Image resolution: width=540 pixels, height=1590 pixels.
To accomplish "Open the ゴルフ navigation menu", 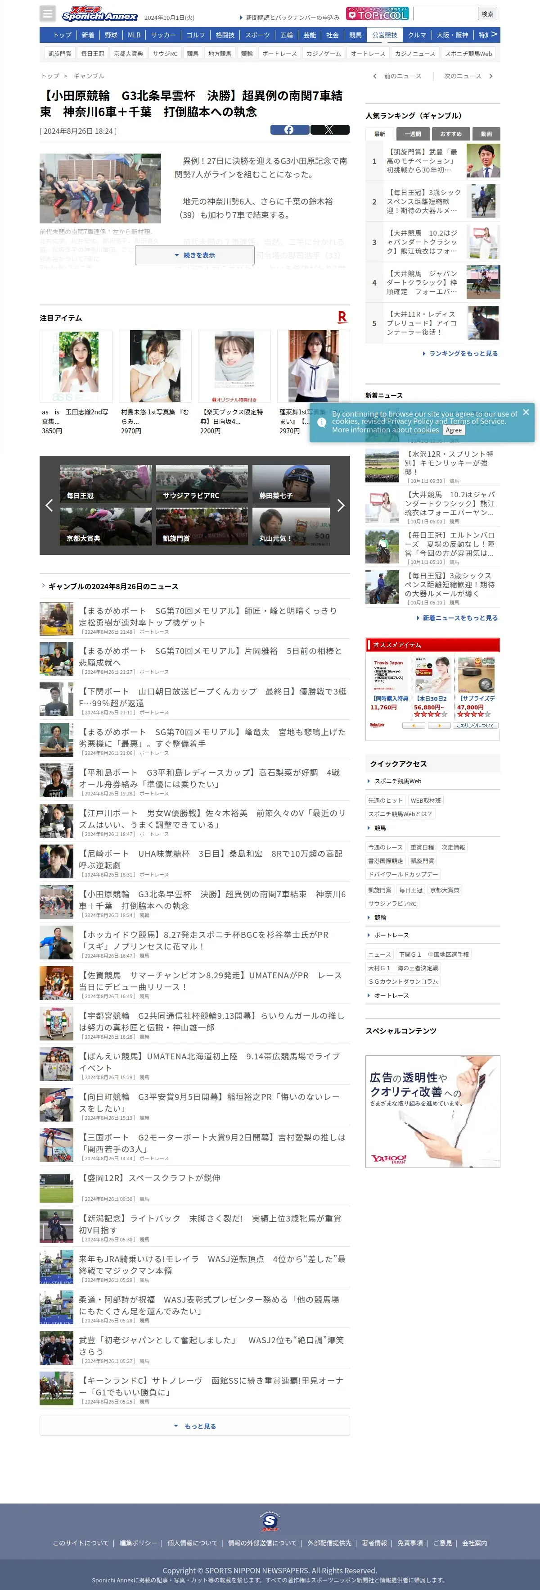I will pos(196,35).
